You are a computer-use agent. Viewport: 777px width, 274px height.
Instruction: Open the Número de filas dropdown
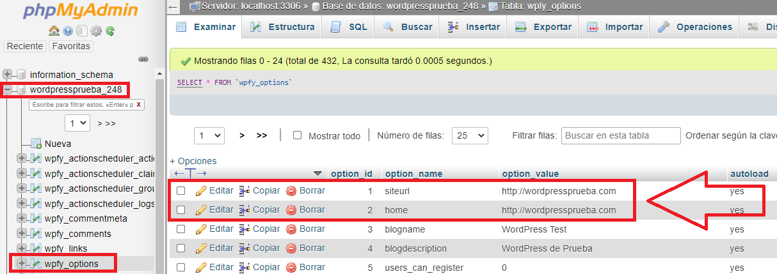(x=470, y=135)
